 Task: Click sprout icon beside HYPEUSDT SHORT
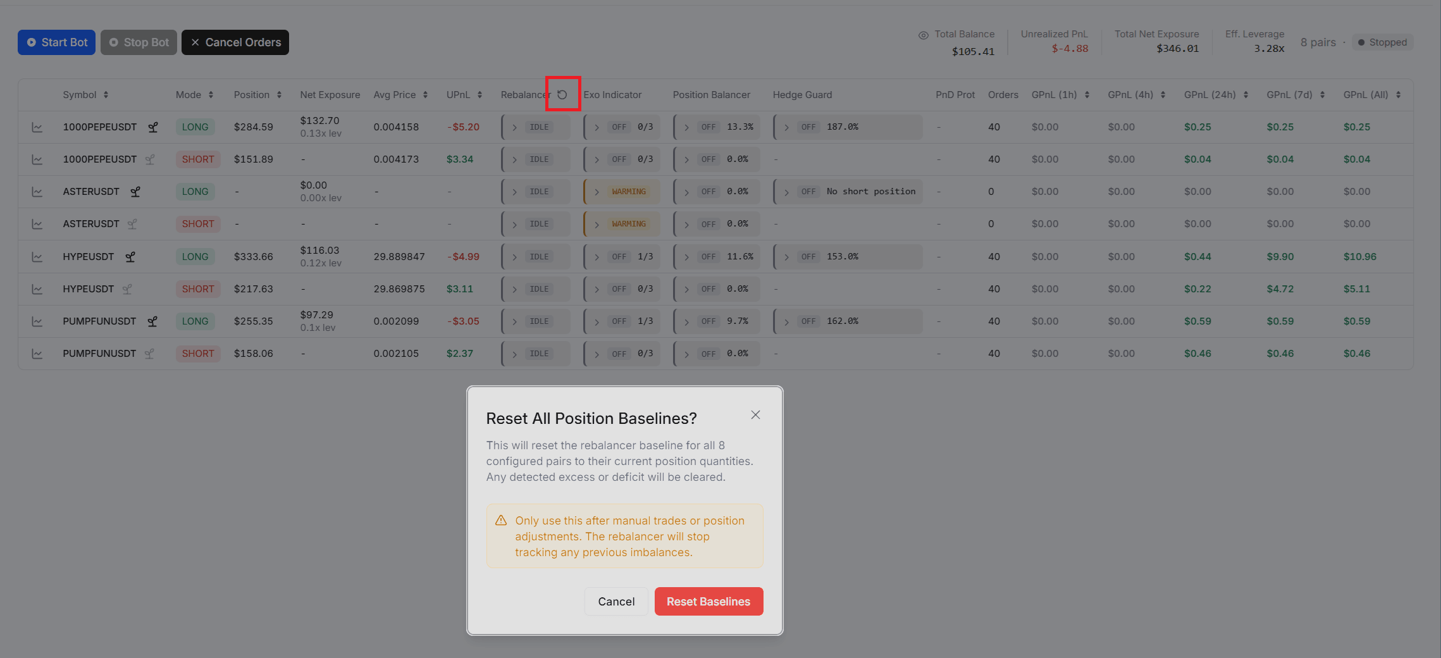127,289
